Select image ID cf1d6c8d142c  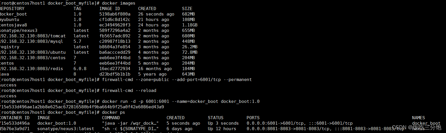[x=115, y=20]
